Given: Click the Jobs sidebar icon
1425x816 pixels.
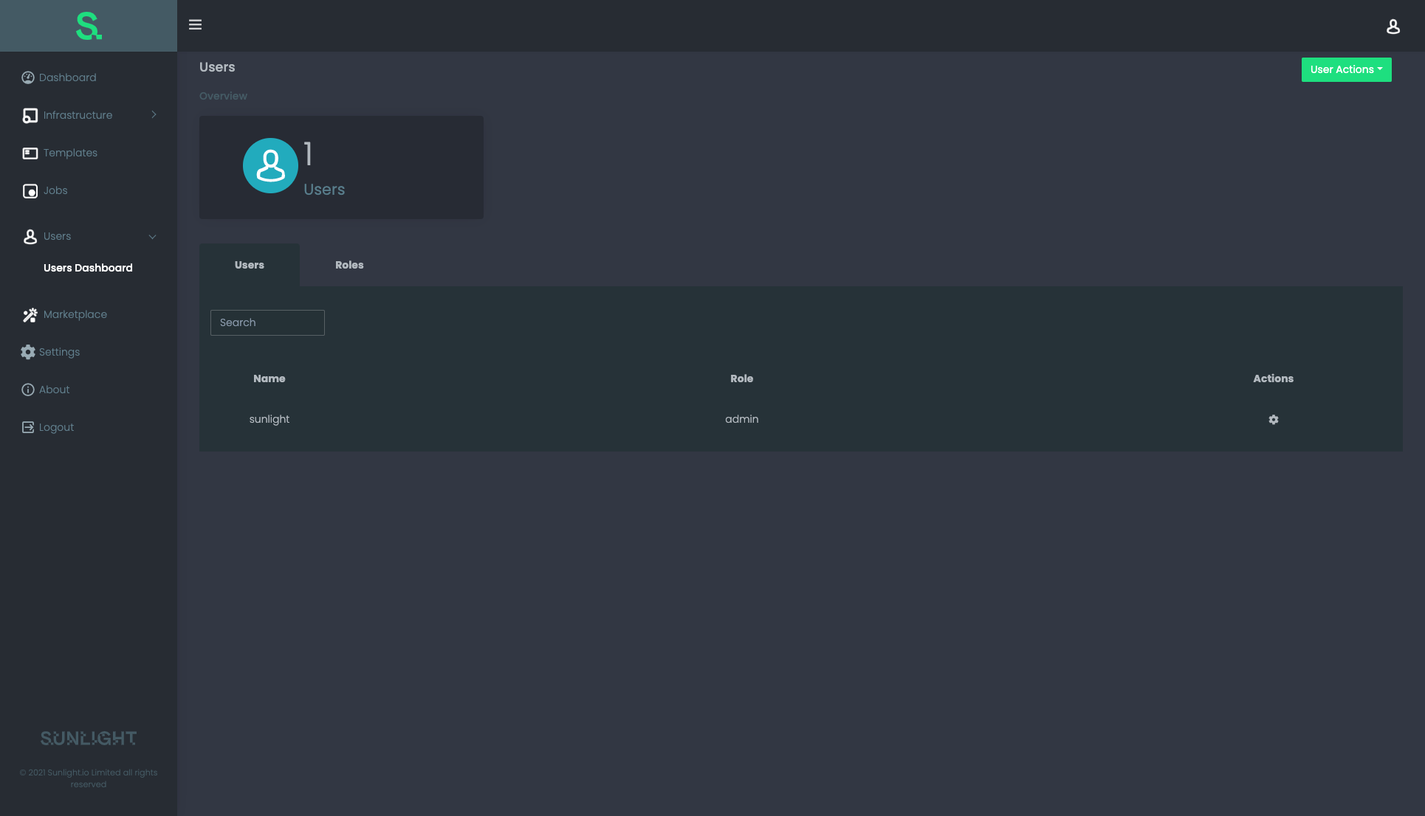Looking at the screenshot, I should click(30, 191).
